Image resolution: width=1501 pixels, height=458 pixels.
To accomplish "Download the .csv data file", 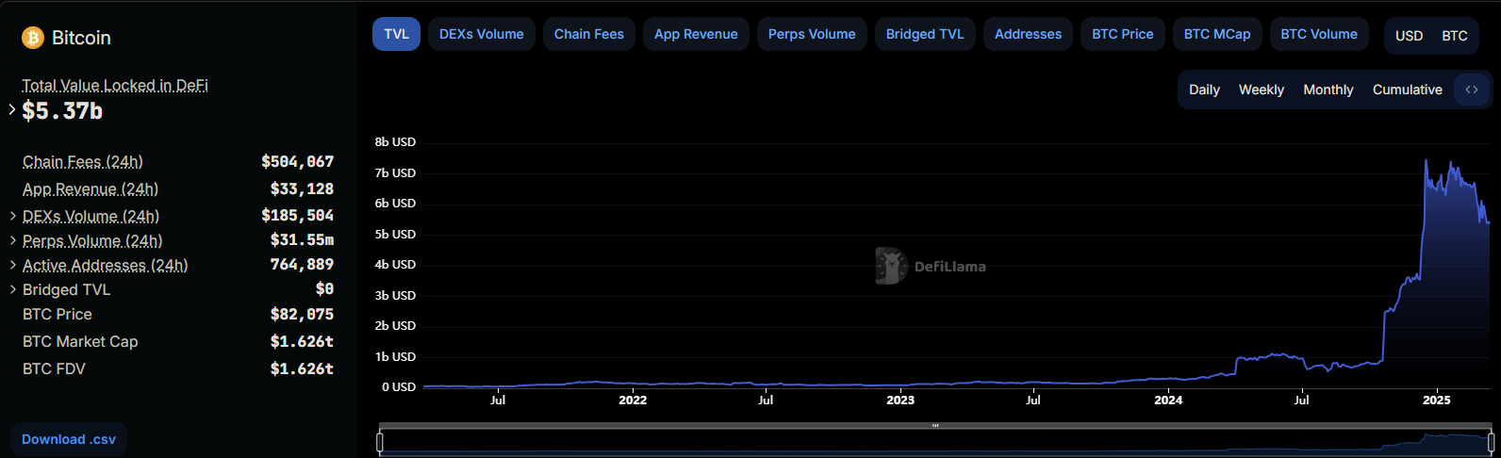I will 69,439.
